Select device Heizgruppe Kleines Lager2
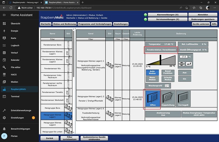This screenshot has height=142, width=219. (x=52, y=124)
